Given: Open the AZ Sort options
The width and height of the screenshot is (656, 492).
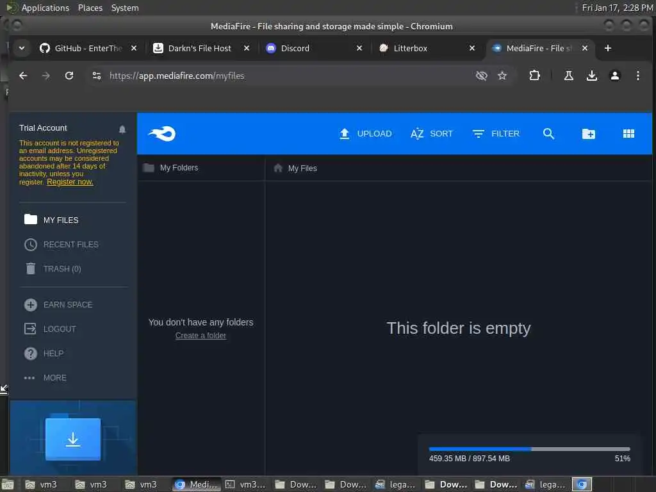Looking at the screenshot, I should (x=432, y=134).
